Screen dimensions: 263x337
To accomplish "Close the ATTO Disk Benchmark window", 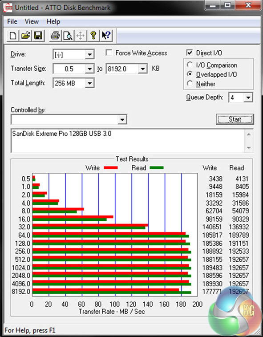I will (x=248, y=5).
